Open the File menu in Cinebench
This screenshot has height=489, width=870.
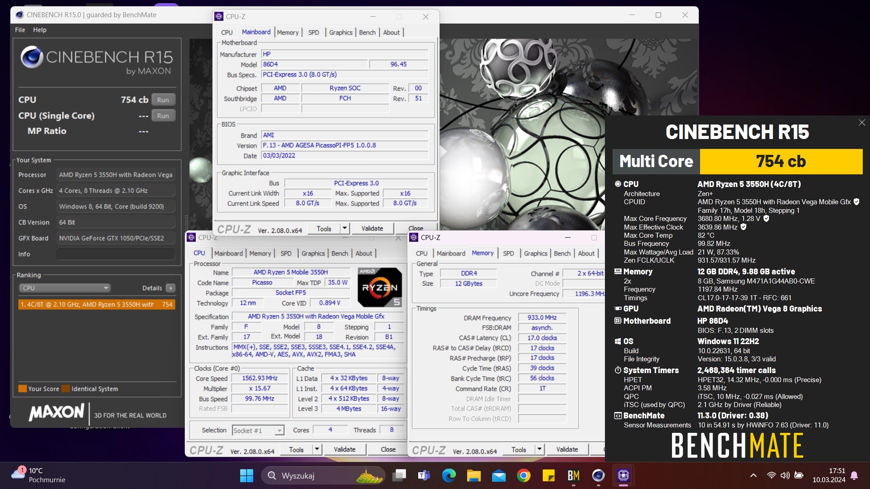20,30
